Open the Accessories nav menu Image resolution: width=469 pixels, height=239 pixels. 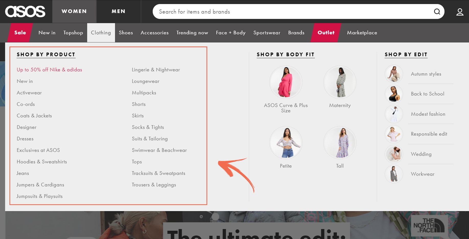155,33
